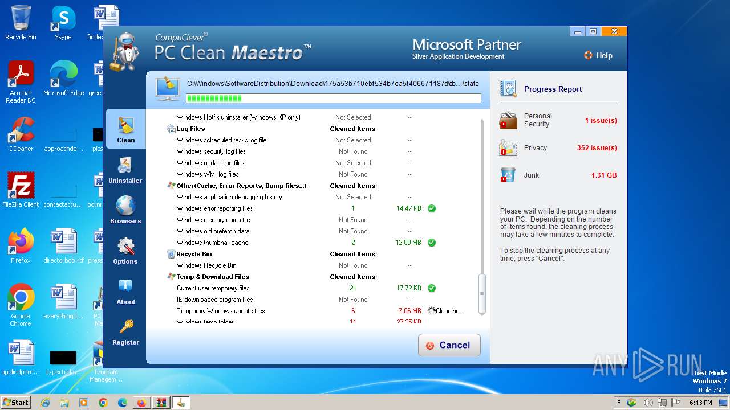Click the file path being cleaned

coord(333,84)
